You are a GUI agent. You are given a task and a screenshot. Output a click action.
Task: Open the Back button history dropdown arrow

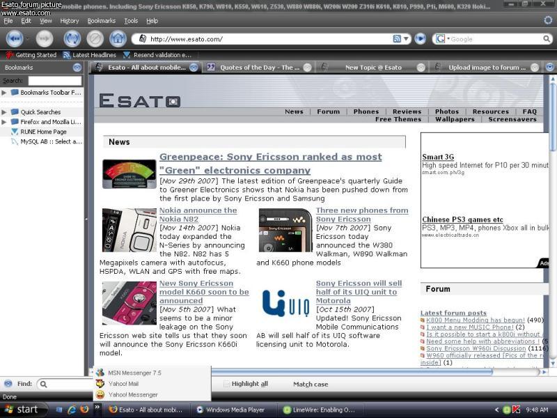(27, 39)
